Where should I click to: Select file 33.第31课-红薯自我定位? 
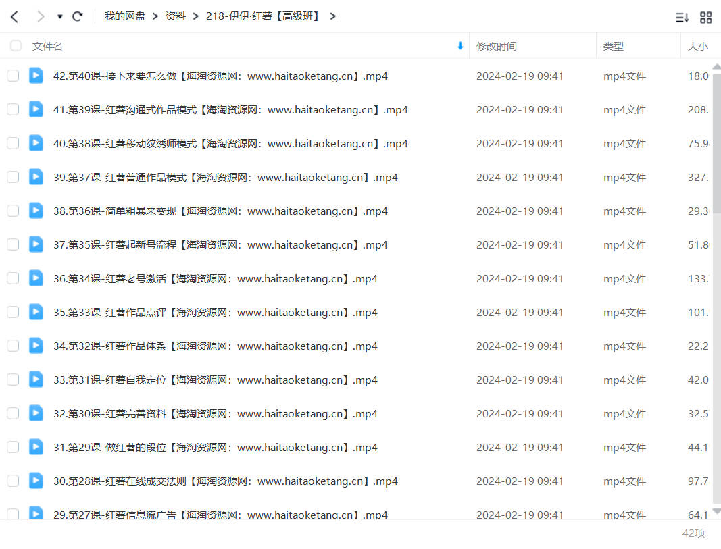tap(215, 380)
